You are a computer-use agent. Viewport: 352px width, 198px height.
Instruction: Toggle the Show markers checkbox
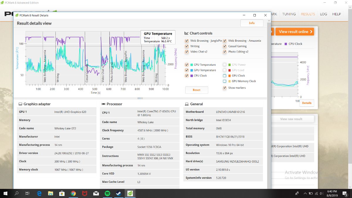click(225, 88)
